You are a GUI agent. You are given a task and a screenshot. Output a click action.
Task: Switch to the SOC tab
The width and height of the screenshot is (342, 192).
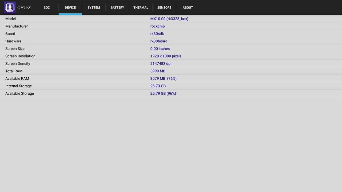[47, 7]
